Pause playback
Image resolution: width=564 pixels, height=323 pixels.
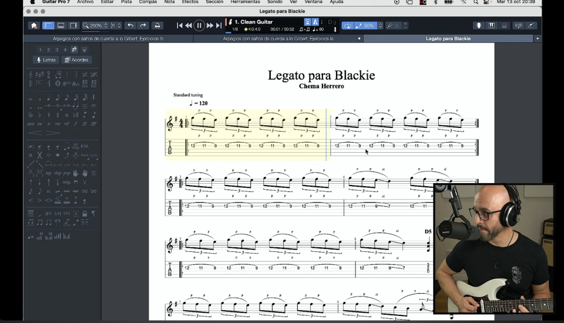pyautogui.click(x=199, y=25)
